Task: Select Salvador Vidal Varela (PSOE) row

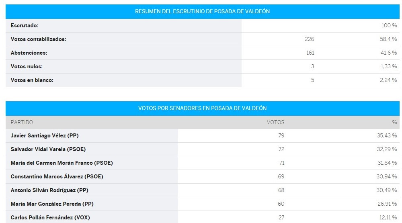Action: coord(202,149)
